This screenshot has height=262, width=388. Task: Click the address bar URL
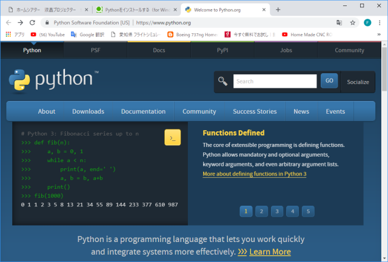coord(163,23)
